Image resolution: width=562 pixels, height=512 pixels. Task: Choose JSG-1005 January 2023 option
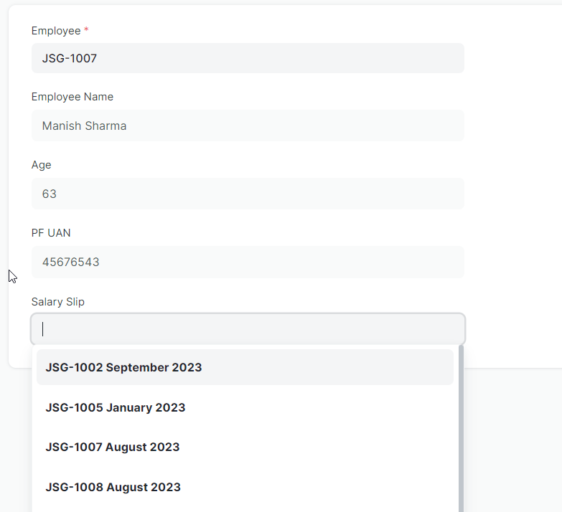245,407
